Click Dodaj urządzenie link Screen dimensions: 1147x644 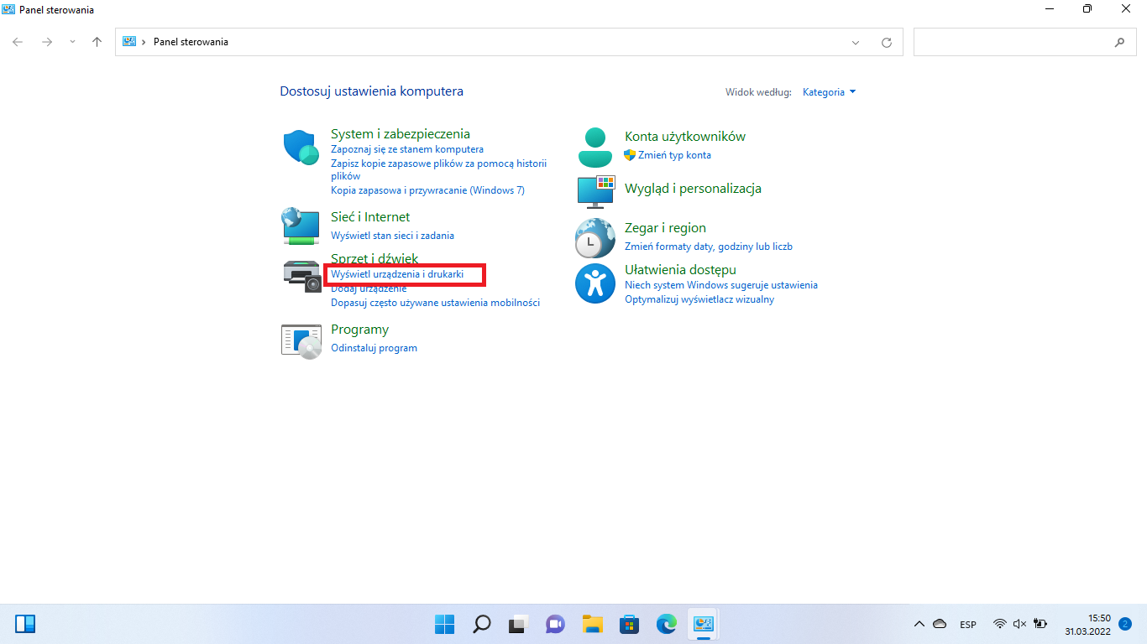pyautogui.click(x=369, y=288)
